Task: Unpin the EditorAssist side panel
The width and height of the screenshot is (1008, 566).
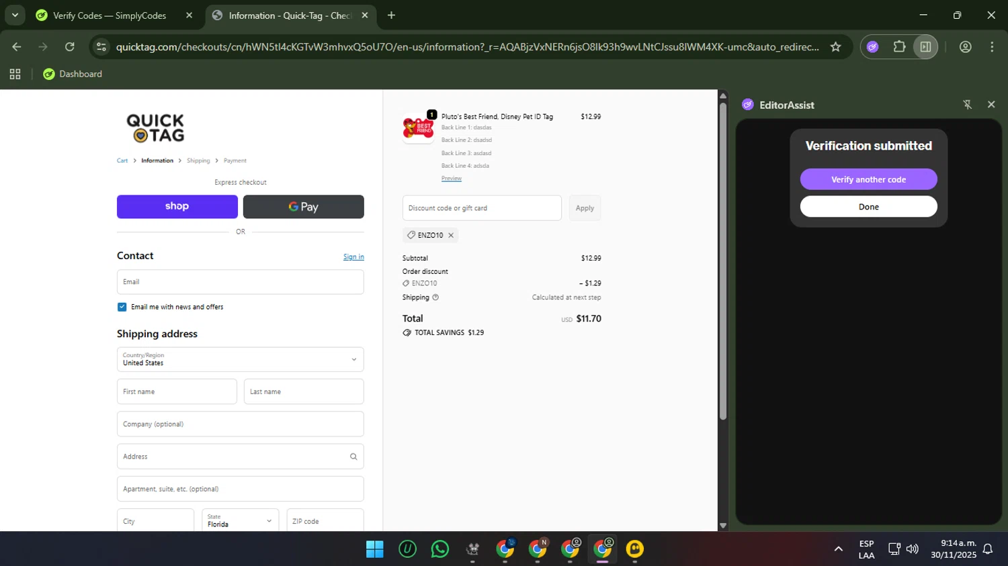Action: click(968, 104)
